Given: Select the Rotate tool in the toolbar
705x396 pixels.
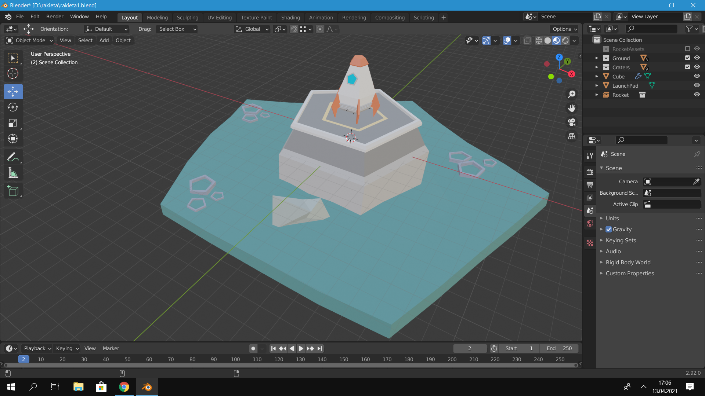Looking at the screenshot, I should click(x=13, y=107).
